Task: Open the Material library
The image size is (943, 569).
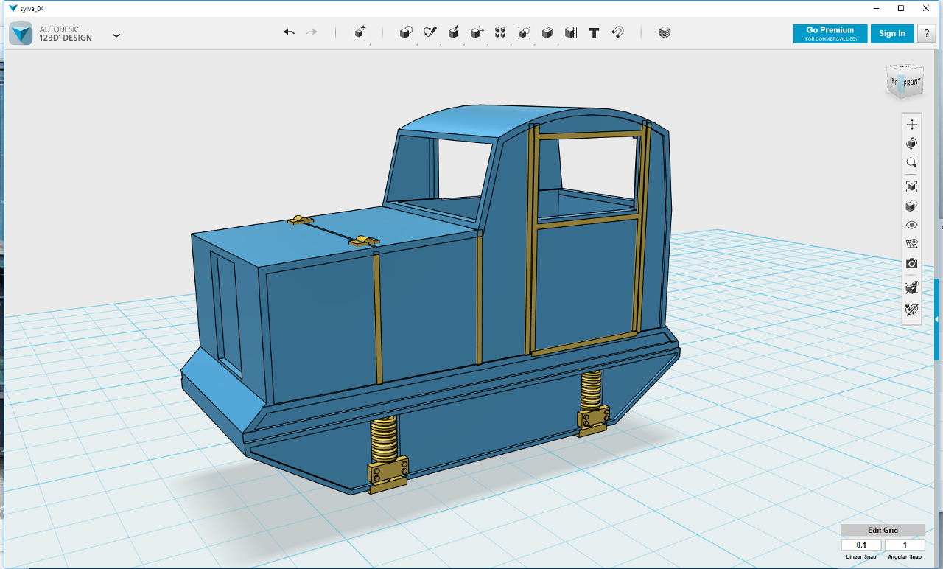Action: click(665, 32)
